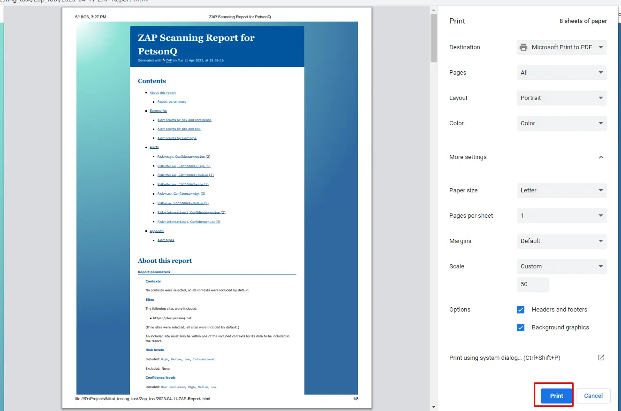The height and width of the screenshot is (411, 621).
Task: Click 'Risk=Medium, Confidence=Medium (3)' link
Action: click(x=186, y=175)
